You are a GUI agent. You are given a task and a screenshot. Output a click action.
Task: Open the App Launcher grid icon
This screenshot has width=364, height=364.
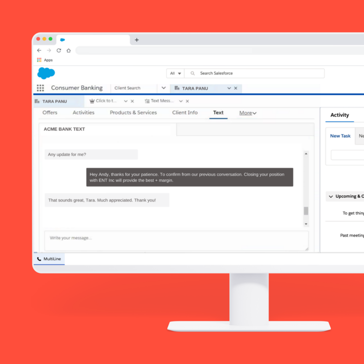pyautogui.click(x=40, y=88)
